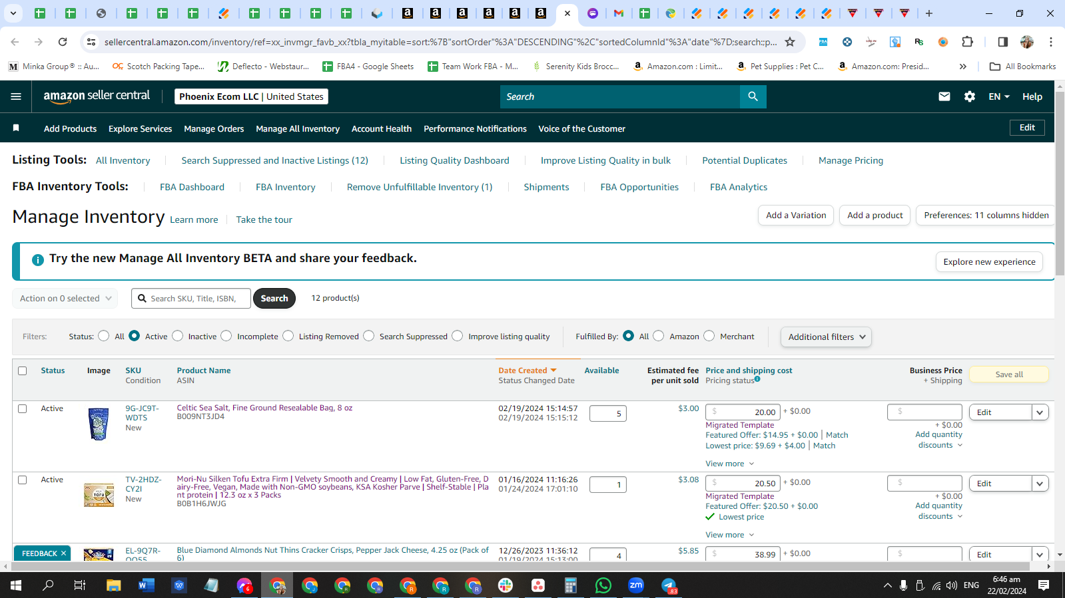The height and width of the screenshot is (598, 1065).
Task: Open Preferences: 11 columns hidden
Action: [x=986, y=215]
